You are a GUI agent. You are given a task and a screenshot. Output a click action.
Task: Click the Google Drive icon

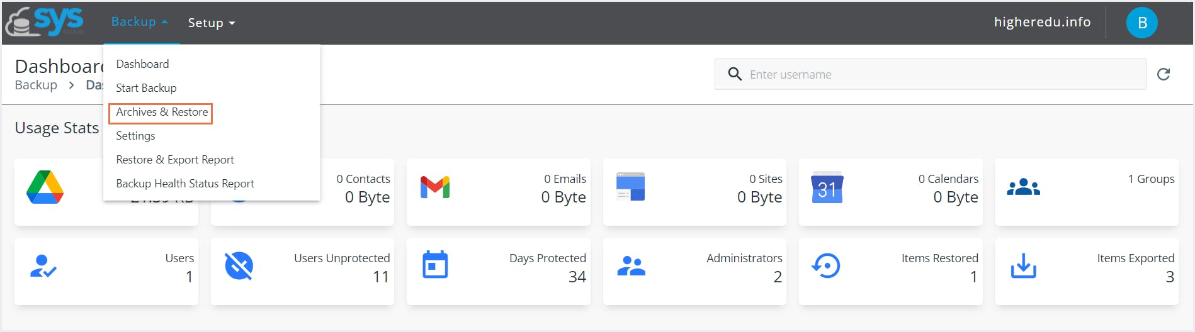pyautogui.click(x=45, y=187)
